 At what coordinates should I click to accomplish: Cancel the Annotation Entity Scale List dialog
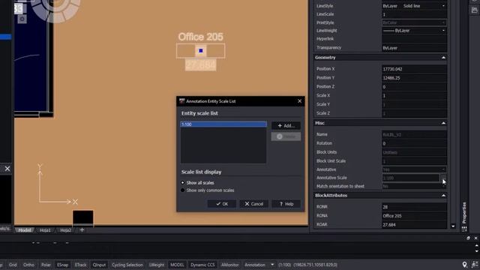click(253, 204)
